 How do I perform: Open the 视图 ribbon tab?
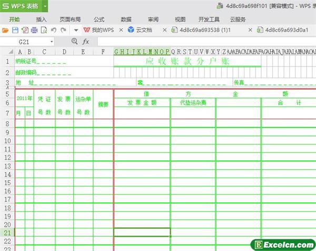click(180, 20)
